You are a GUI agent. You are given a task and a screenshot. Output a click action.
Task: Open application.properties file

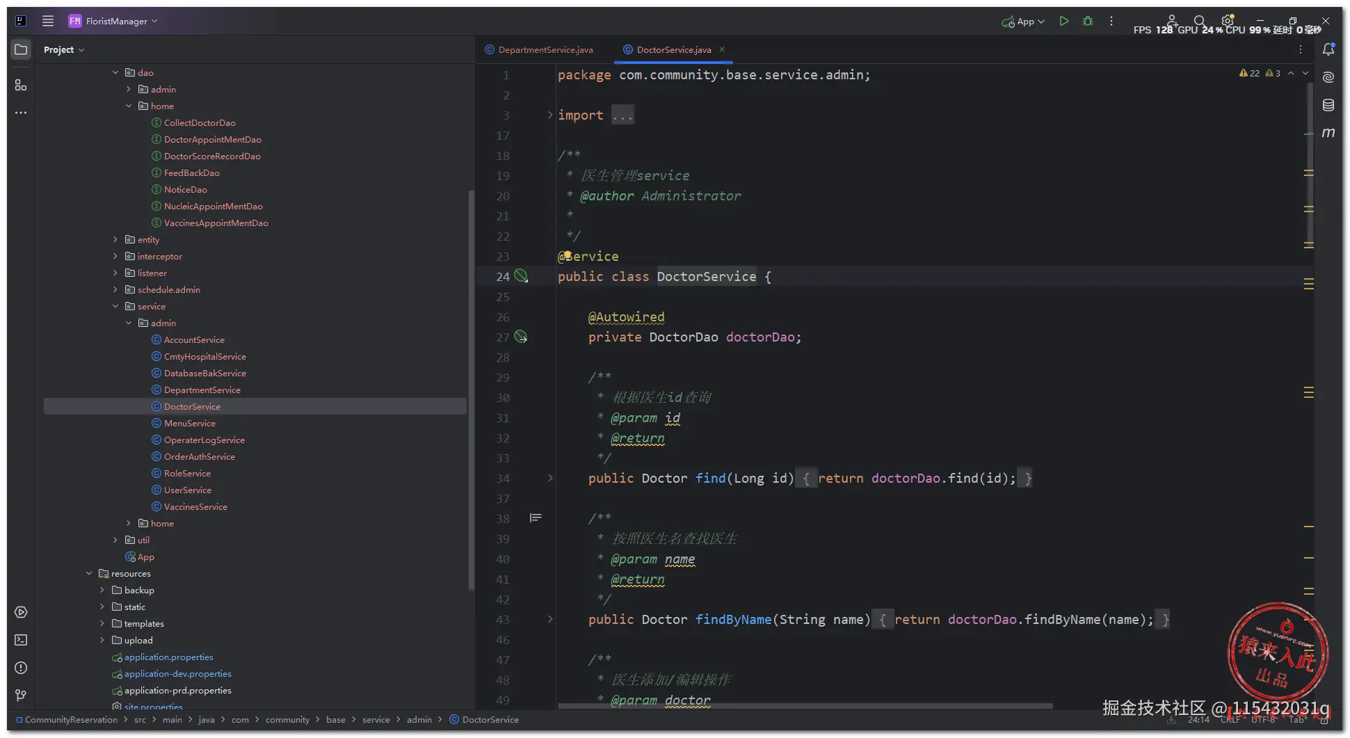(x=168, y=657)
